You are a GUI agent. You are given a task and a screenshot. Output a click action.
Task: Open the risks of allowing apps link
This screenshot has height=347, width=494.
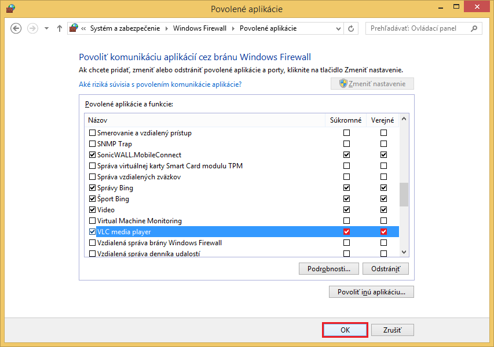coord(160,84)
